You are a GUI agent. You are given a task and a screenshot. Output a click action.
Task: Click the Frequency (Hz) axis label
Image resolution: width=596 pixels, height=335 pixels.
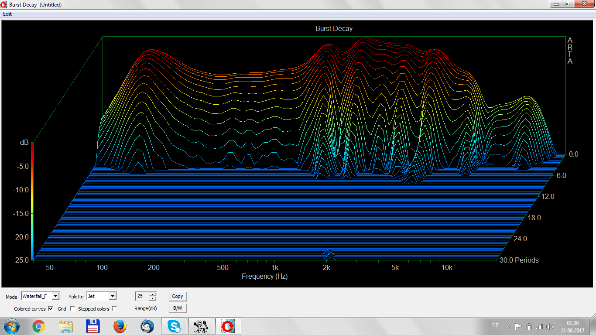[x=264, y=276]
